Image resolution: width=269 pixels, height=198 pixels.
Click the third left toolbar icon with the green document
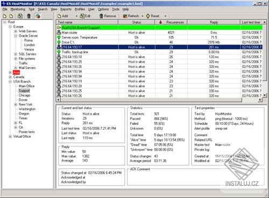20,16
